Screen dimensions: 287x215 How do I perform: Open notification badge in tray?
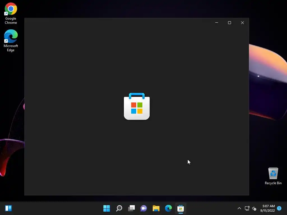pos(279,208)
